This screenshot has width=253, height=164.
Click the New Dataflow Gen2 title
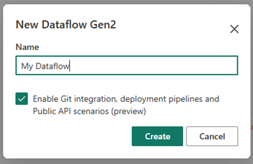(x=66, y=25)
